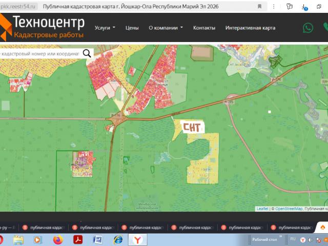The width and height of the screenshot is (328, 246).
Task: Click the green phone call icon
Action: (x=325, y=27)
